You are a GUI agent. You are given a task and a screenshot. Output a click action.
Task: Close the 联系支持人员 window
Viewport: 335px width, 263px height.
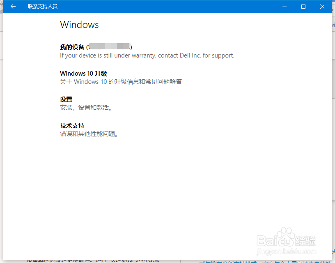322,7
